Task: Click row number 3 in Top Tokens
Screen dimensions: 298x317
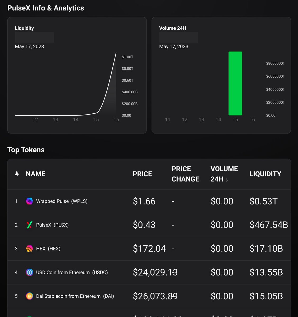Action: click(16, 249)
